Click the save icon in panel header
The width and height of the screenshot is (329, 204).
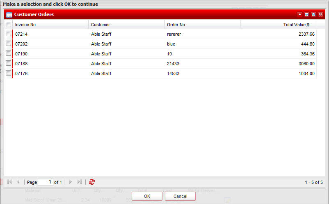[306, 14]
